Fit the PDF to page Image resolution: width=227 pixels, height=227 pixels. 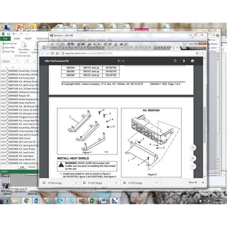click(x=193, y=148)
